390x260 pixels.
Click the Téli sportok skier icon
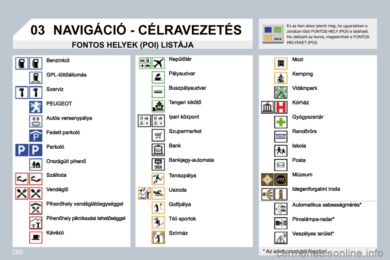158,222
